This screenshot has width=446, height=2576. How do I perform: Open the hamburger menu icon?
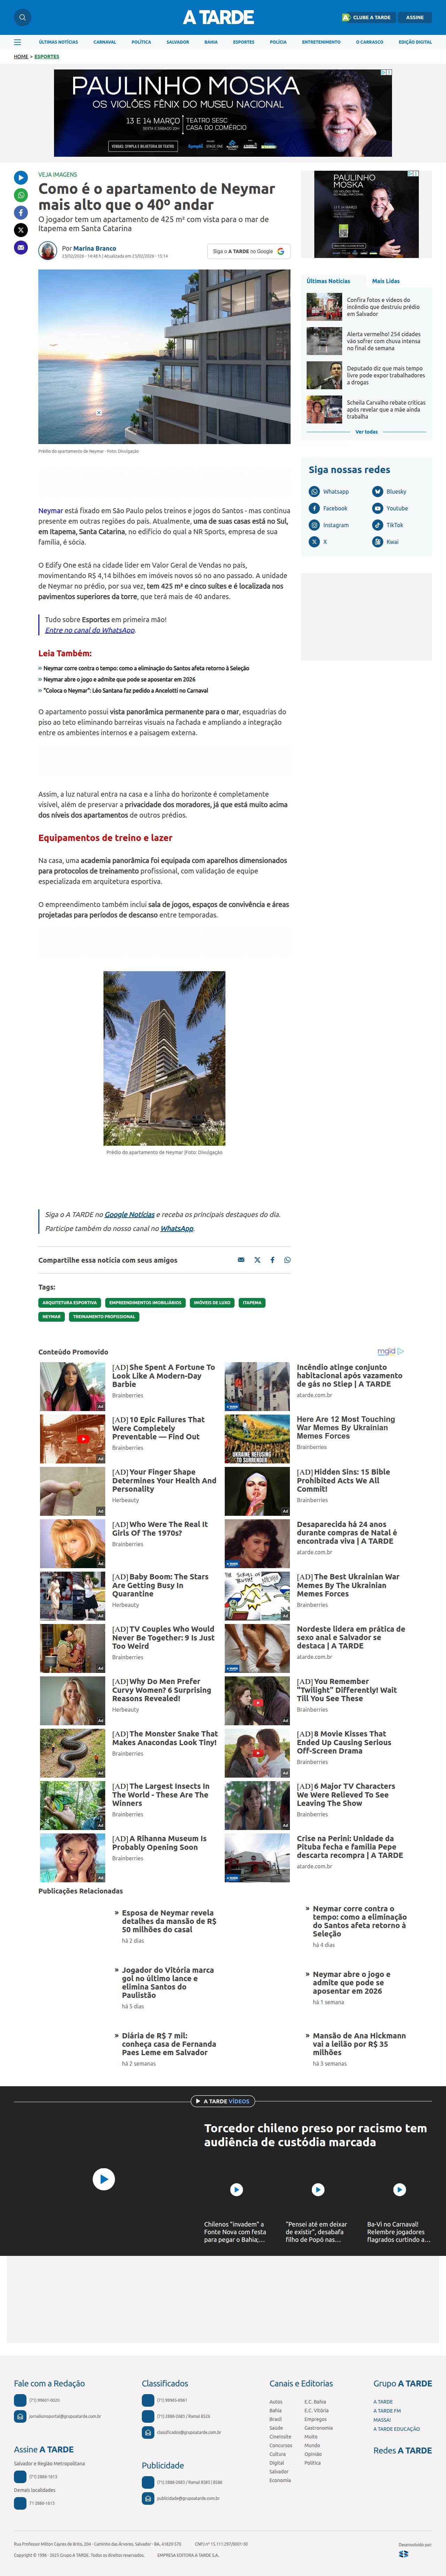coord(17,42)
